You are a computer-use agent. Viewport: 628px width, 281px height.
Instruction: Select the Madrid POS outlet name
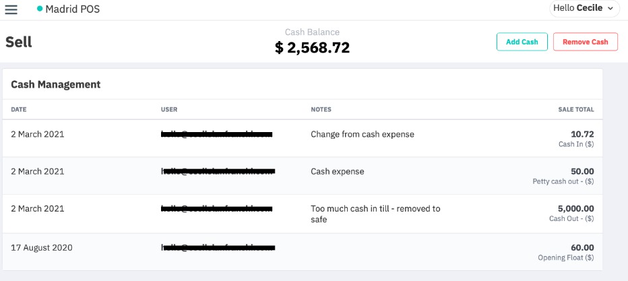pyautogui.click(x=73, y=9)
